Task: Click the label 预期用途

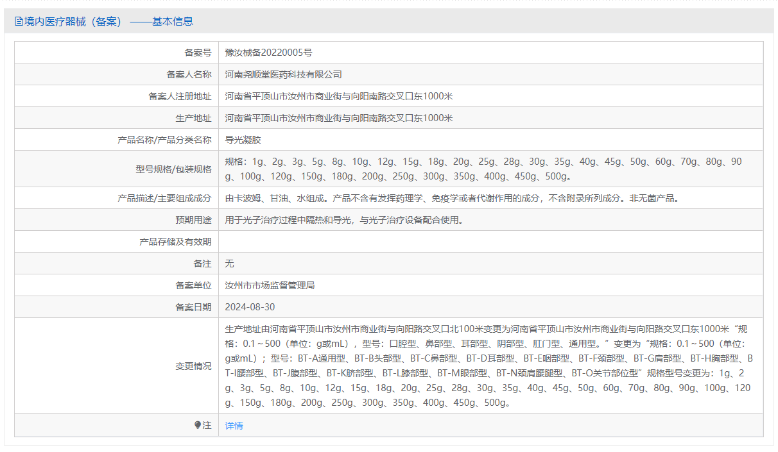Action: pos(193,220)
